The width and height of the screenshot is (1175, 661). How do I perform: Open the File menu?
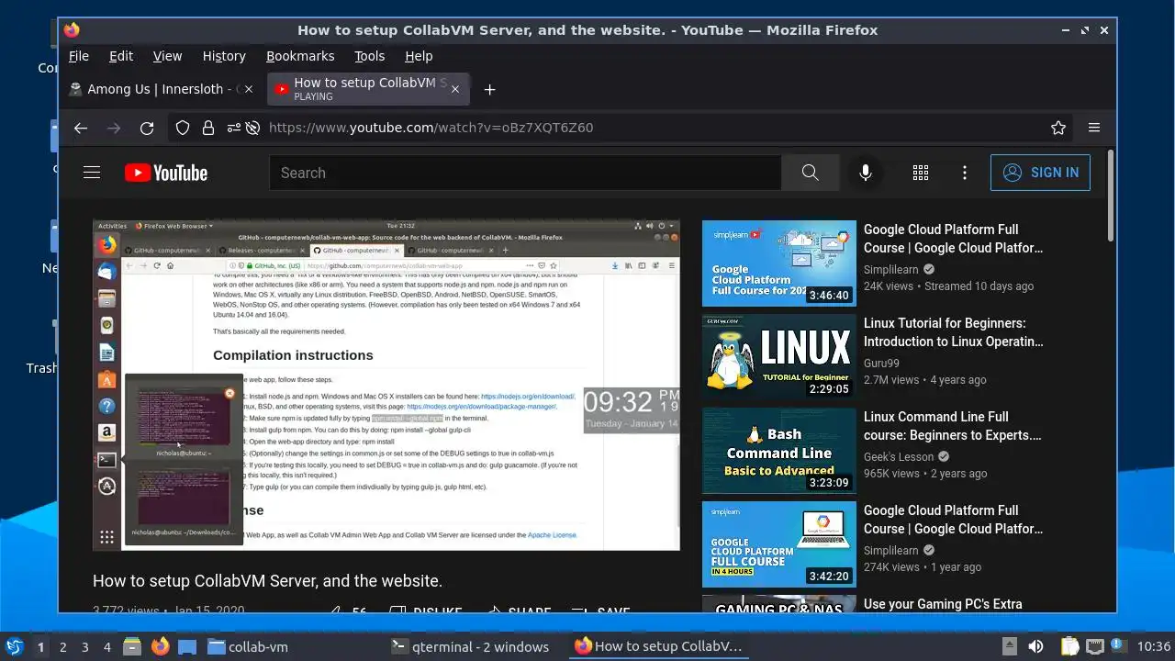click(79, 56)
